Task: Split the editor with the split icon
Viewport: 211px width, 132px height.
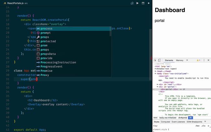Action: pos(143,3)
